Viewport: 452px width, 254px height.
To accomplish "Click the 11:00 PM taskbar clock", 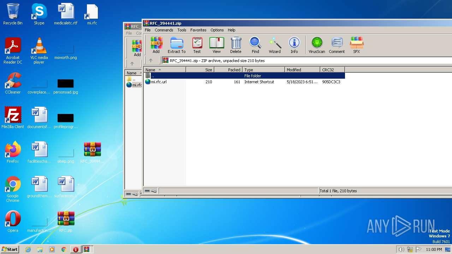I will 434,249.
